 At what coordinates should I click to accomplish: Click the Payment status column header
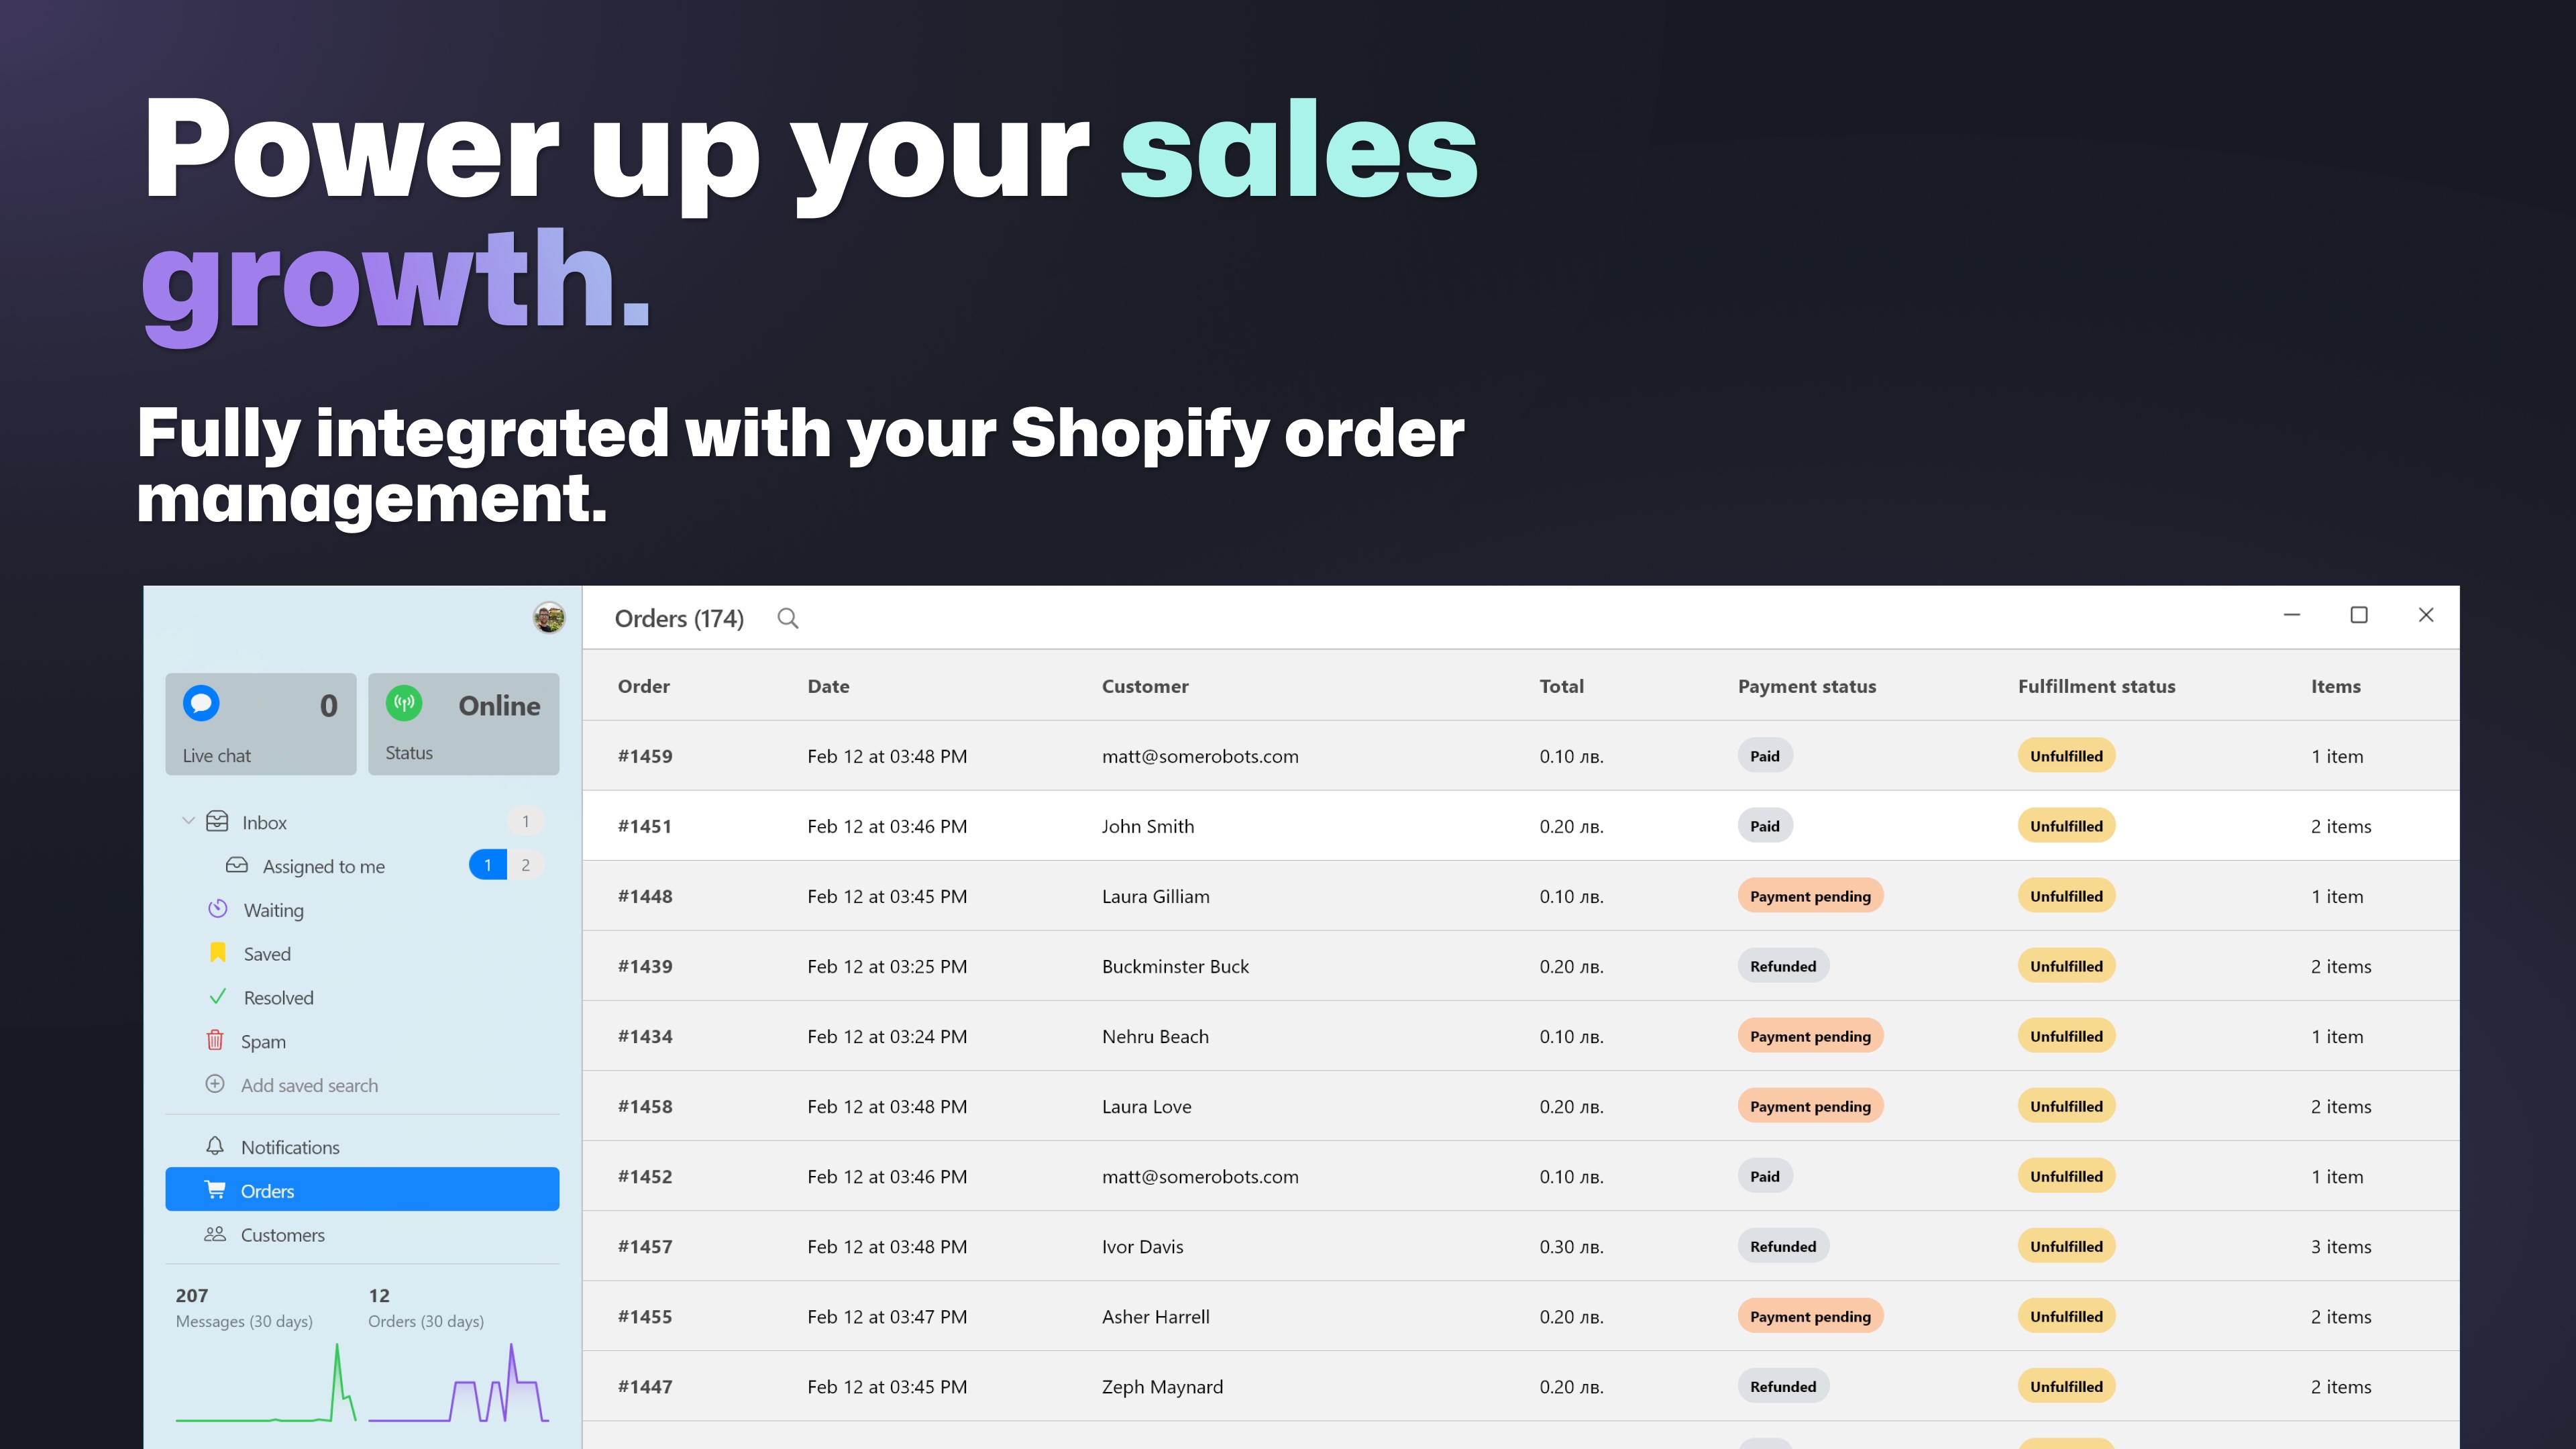[x=1806, y=686]
